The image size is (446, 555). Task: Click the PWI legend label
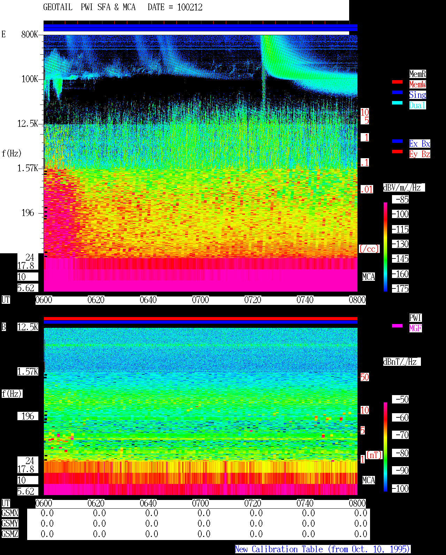415,318
